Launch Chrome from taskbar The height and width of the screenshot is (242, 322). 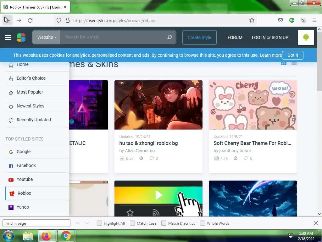(66, 236)
